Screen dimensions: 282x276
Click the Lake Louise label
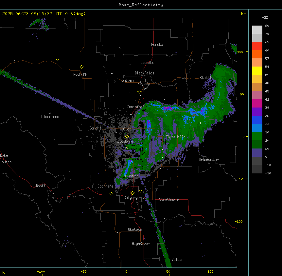[6, 159]
